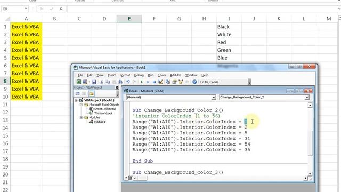Click the code window vertical scrollbar up arrow
Image resolution: width=341 pixels, height=192 pixels.
310,106
